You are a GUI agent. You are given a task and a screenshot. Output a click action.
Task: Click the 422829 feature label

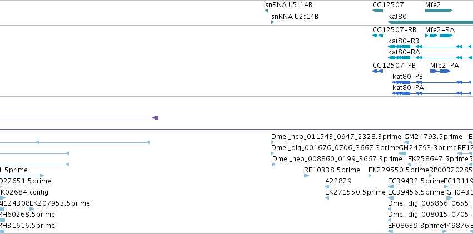pos(338,181)
